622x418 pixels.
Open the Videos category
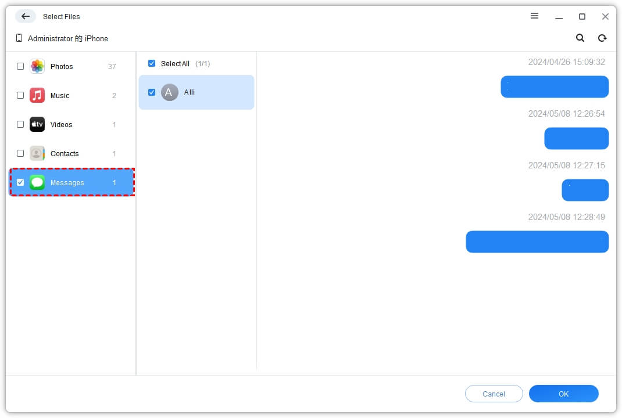point(62,124)
